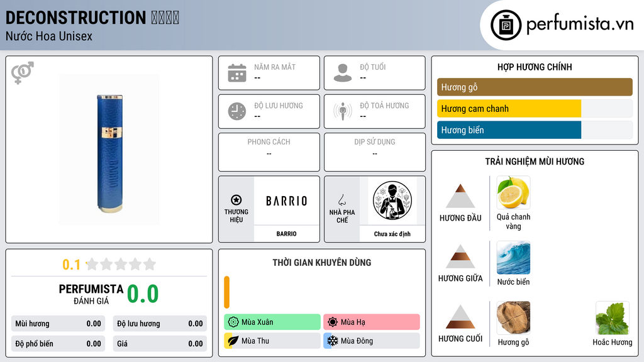
Task: Click the Phong cách info box
Action: coord(269,152)
